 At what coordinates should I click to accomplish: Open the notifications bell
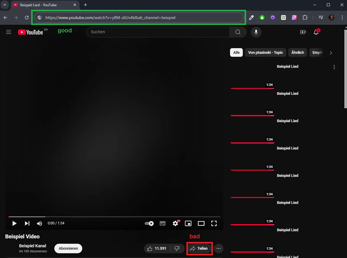pyautogui.click(x=316, y=32)
